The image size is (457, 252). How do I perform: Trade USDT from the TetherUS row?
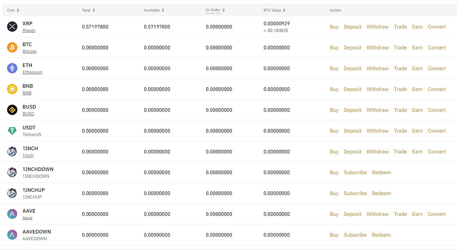(401, 131)
